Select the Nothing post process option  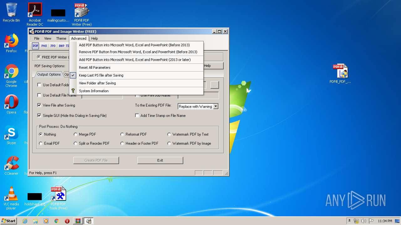point(41,134)
